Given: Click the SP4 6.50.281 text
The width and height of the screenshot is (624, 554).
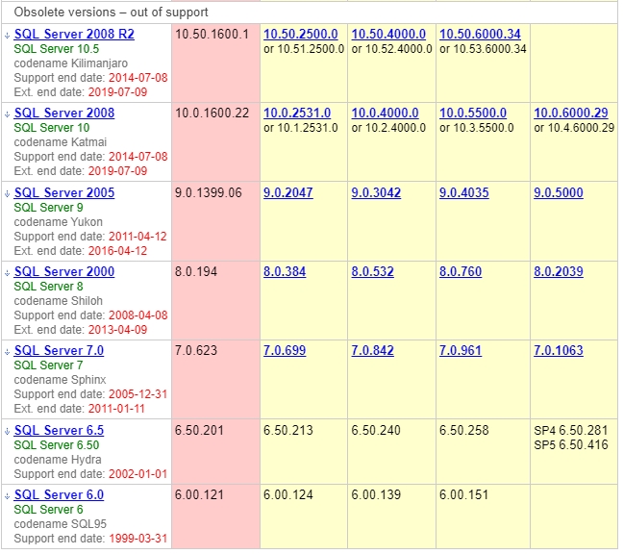Looking at the screenshot, I should [571, 430].
